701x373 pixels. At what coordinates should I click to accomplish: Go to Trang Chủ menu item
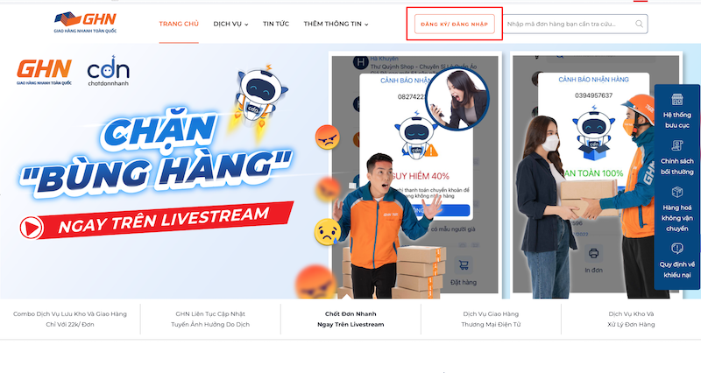179,24
